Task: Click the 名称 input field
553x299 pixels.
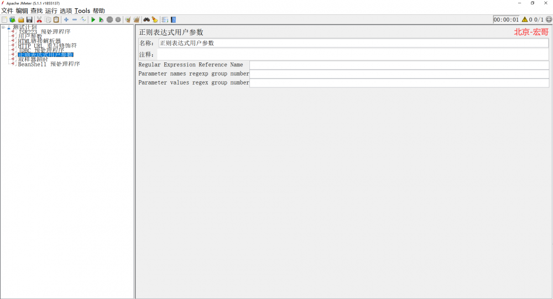Action: 353,43
